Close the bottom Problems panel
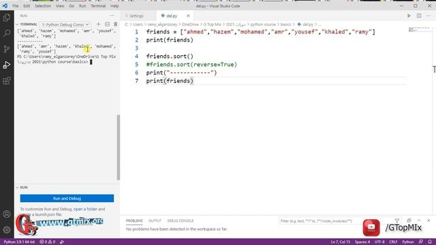Viewport: 436px width, 245px height. click(429, 220)
